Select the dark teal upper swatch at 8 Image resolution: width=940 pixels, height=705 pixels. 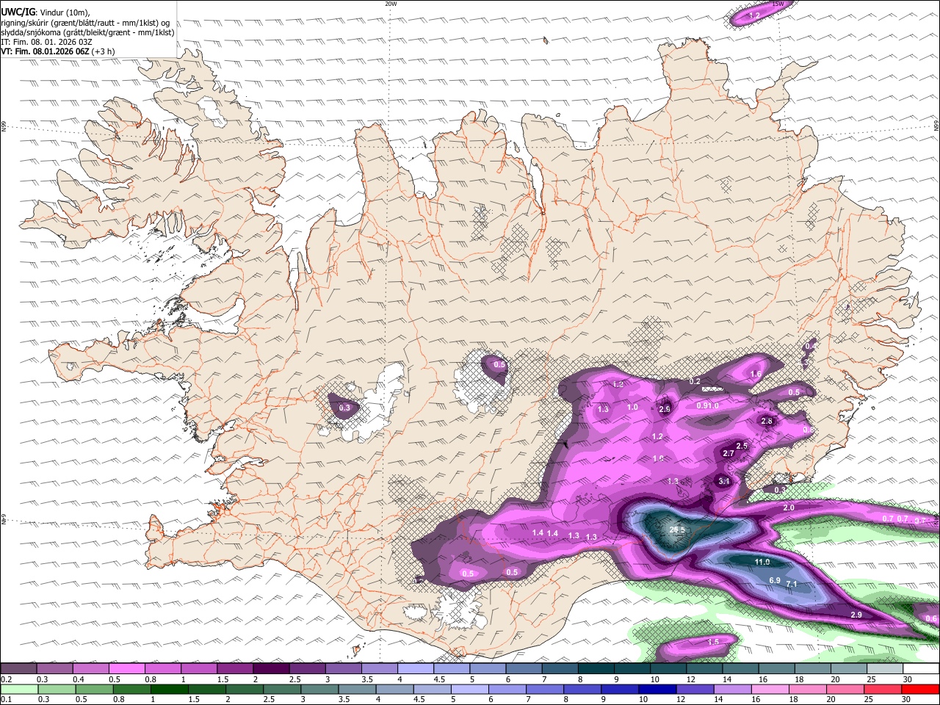pyautogui.click(x=595, y=668)
